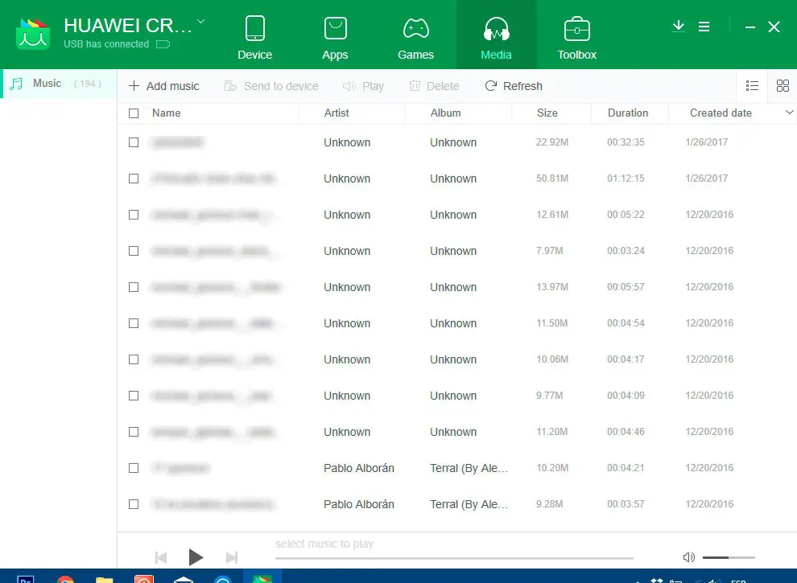Viewport: 797px width, 583px height.
Task: Sort by Name column header
Action: (166, 113)
